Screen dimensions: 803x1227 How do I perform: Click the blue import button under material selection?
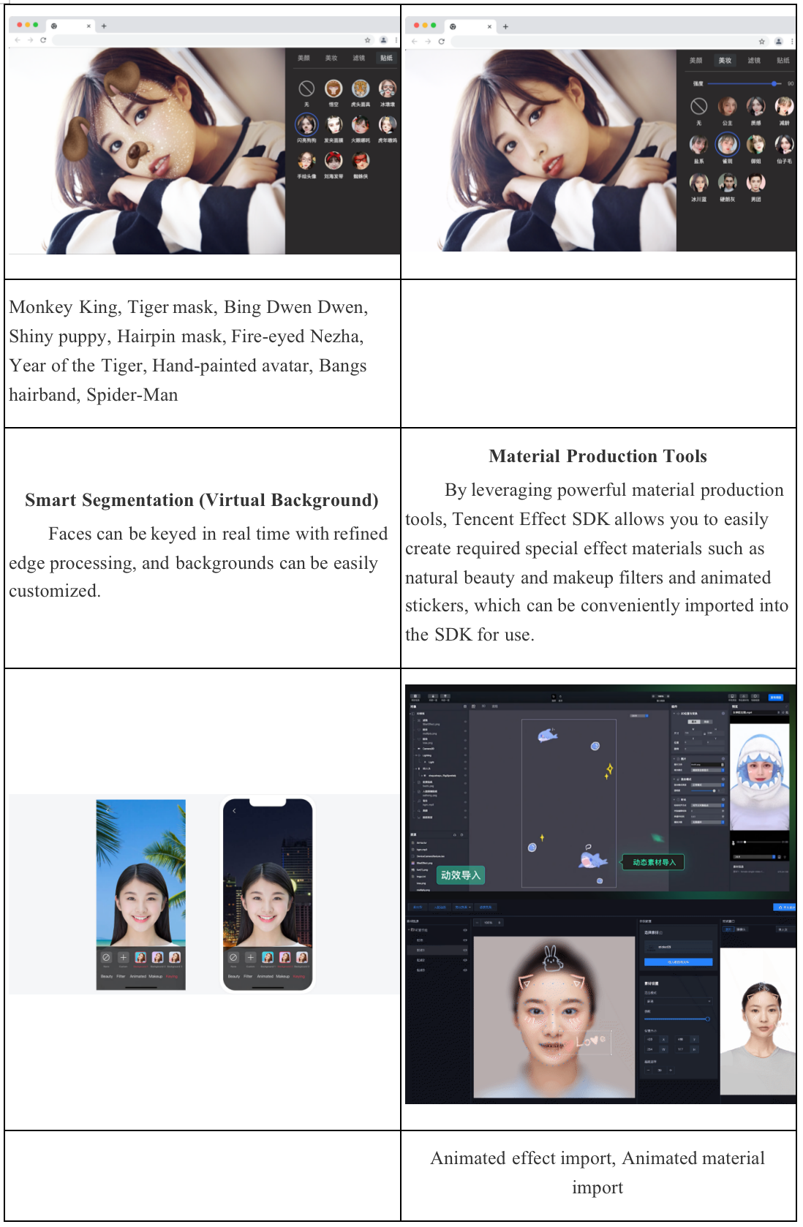(678, 962)
